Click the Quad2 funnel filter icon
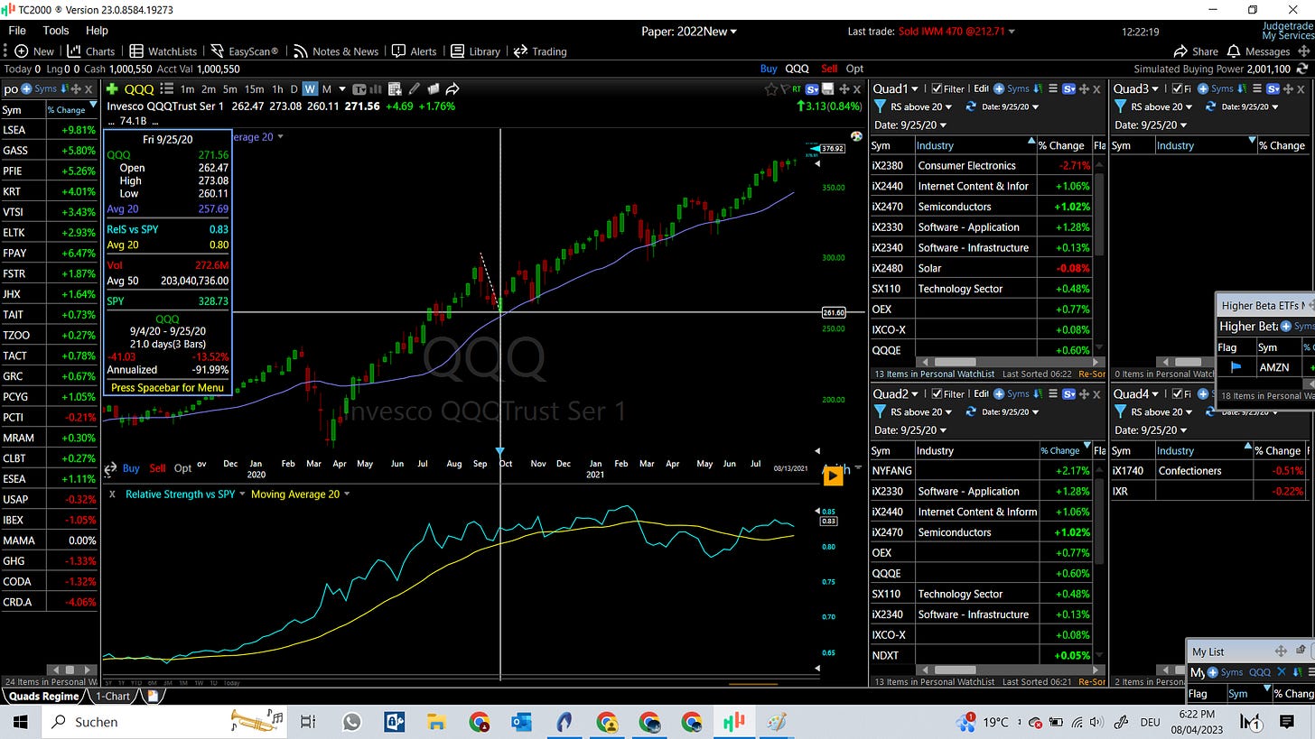Viewport: 1315px width, 739px height. click(880, 411)
